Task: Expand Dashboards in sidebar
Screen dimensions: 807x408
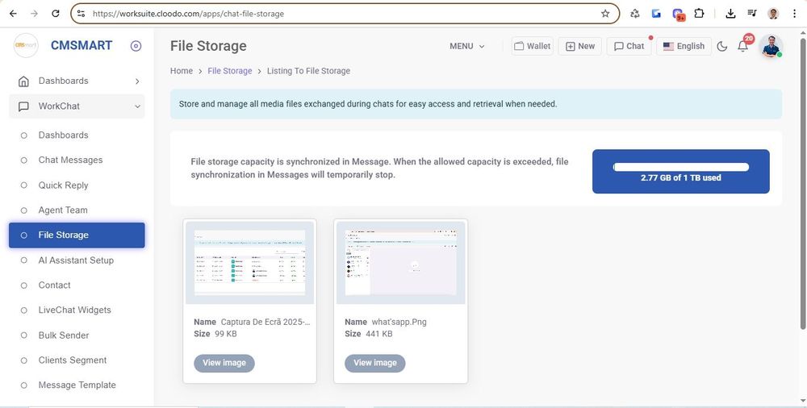Action: (77, 81)
